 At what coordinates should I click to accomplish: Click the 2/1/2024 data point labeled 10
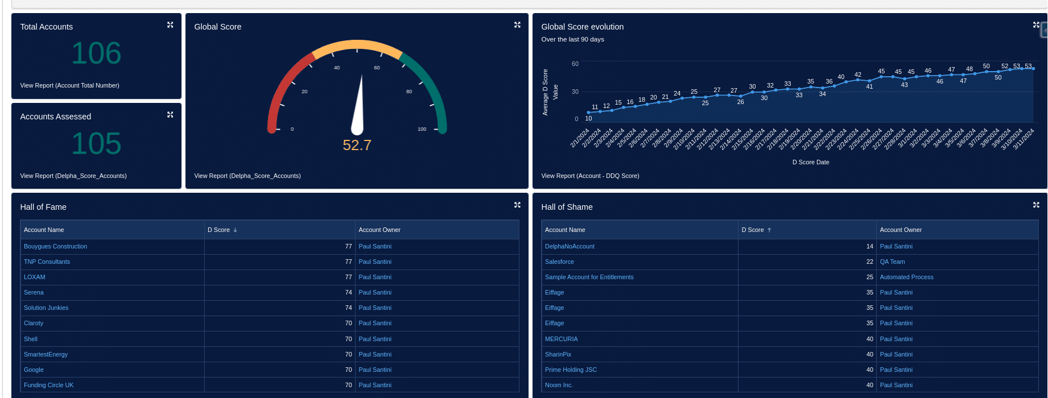(x=588, y=113)
